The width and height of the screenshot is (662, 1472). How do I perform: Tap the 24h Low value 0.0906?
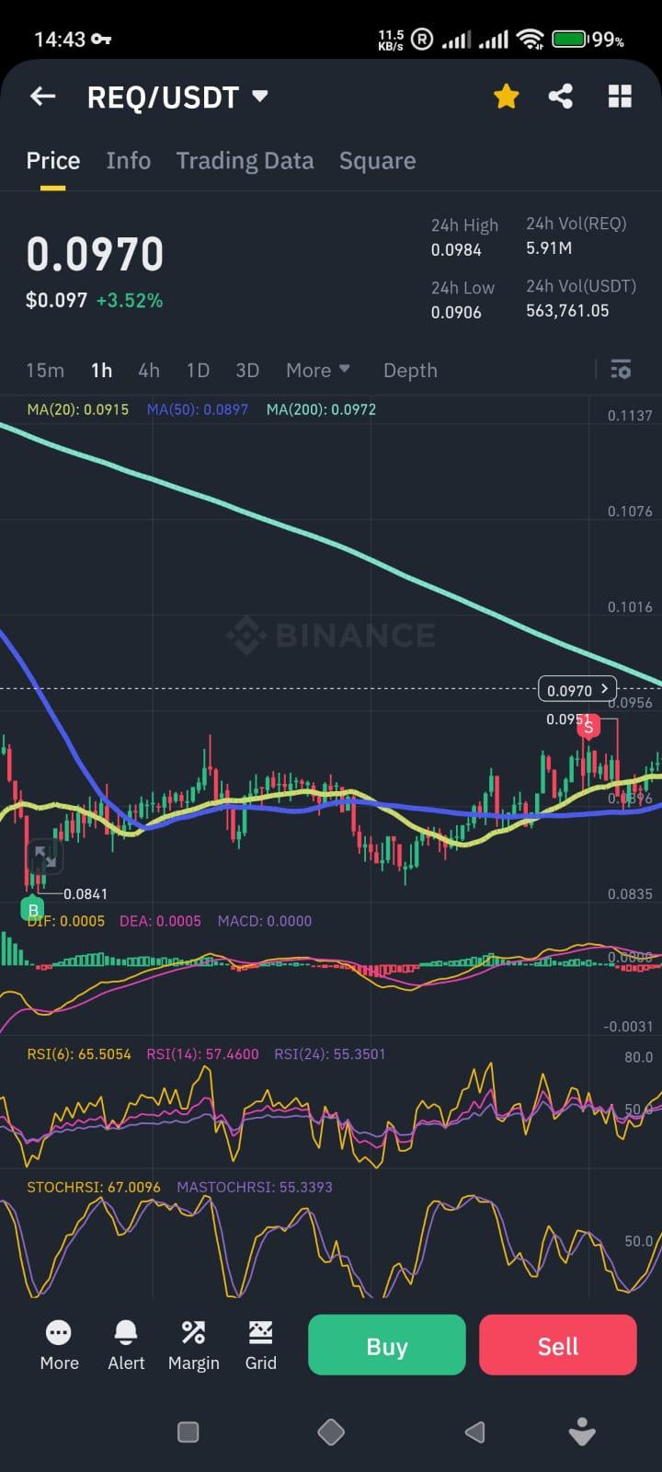coord(456,312)
